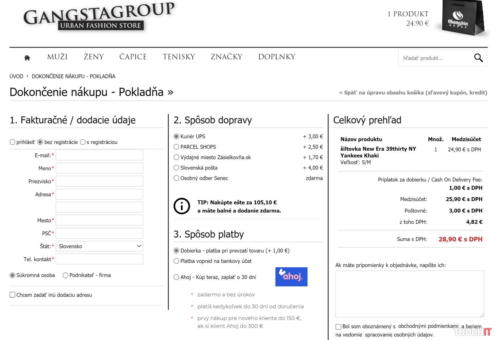496x340 pixels.
Task: Click 'platíš kedykoľvek do 30 dní od doručenia'
Action: click(250, 306)
